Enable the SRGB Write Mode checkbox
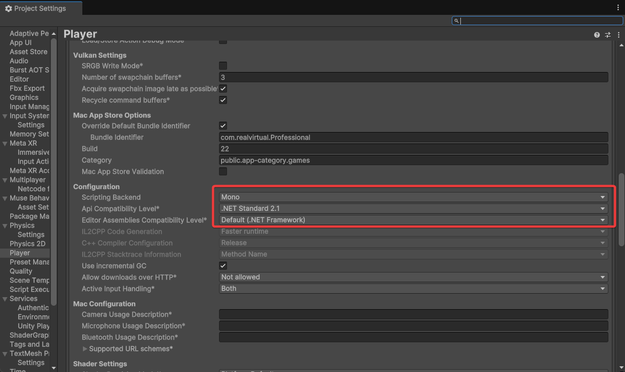Screen dimensions: 625x372 [223, 66]
